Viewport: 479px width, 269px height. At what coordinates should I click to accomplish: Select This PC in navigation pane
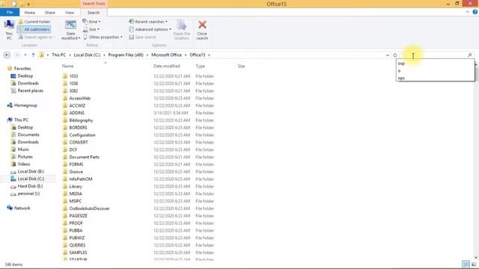21,120
